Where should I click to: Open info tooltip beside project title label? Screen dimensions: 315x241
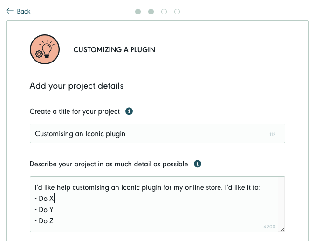coord(130,111)
